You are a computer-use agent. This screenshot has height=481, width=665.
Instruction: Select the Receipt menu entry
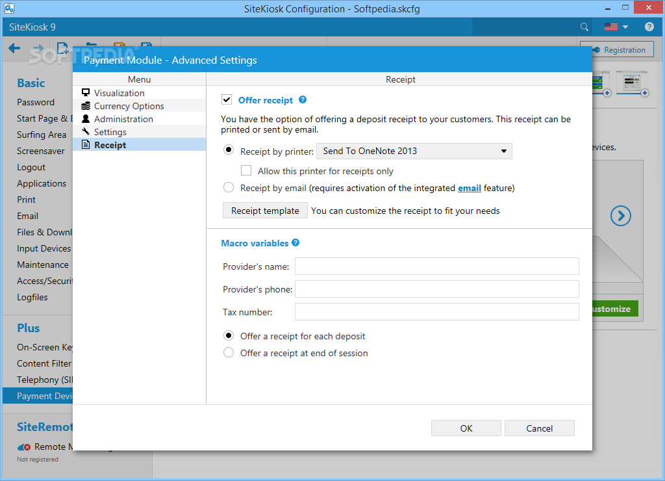pos(139,145)
